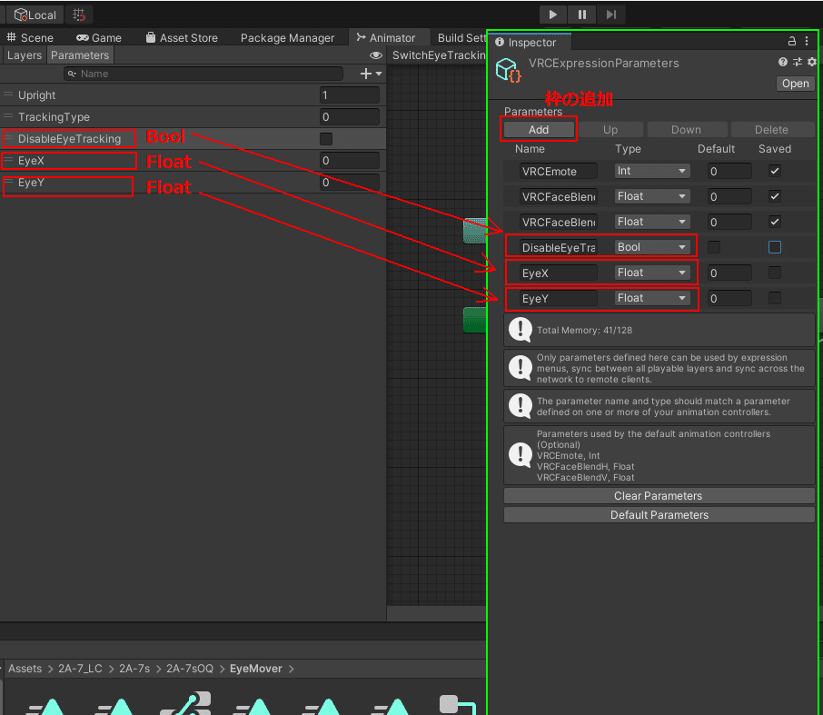Click the parameter Name search field
This screenshot has width=823, height=715.
tap(203, 74)
